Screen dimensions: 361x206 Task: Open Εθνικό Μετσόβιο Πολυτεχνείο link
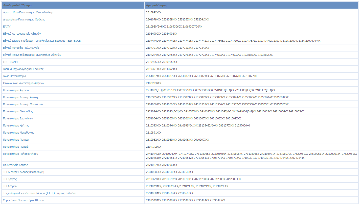[x=21, y=48]
